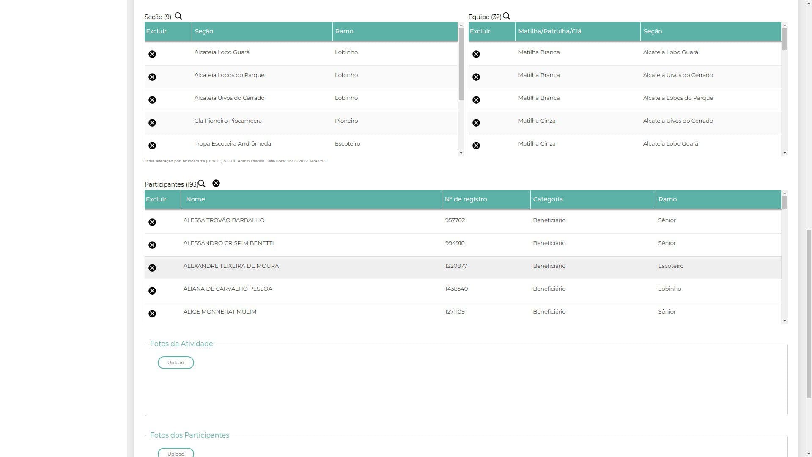812x457 pixels.
Task: Click the remove-all icon beside Participantes search
Action: 216,183
